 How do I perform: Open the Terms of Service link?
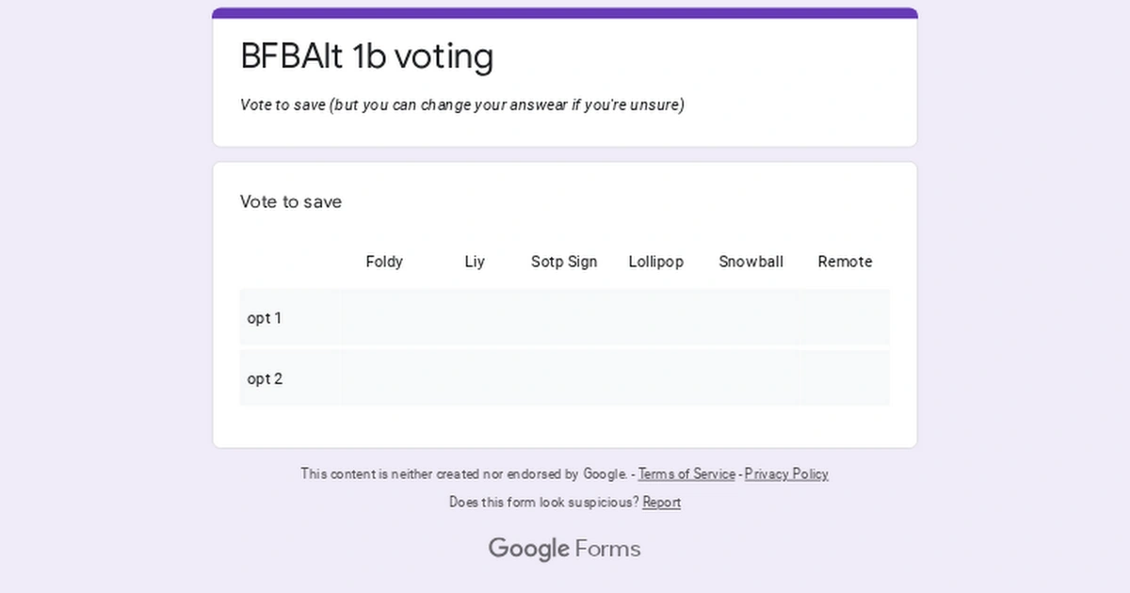click(x=686, y=473)
